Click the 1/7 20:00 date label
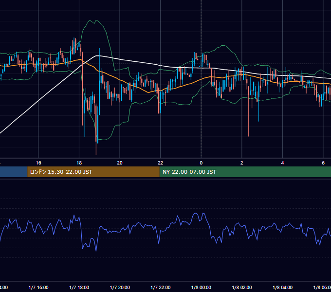The height and width of the screenshot is (292, 331). click(x=120, y=288)
